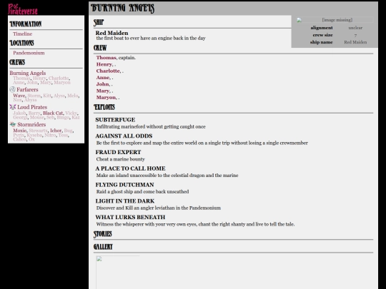Open Kitt under Farfarers
Image resolution: width=386 pixels, height=289 pixels.
pyautogui.click(x=47, y=96)
